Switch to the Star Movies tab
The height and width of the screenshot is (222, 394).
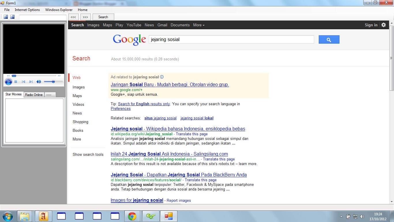click(x=14, y=94)
